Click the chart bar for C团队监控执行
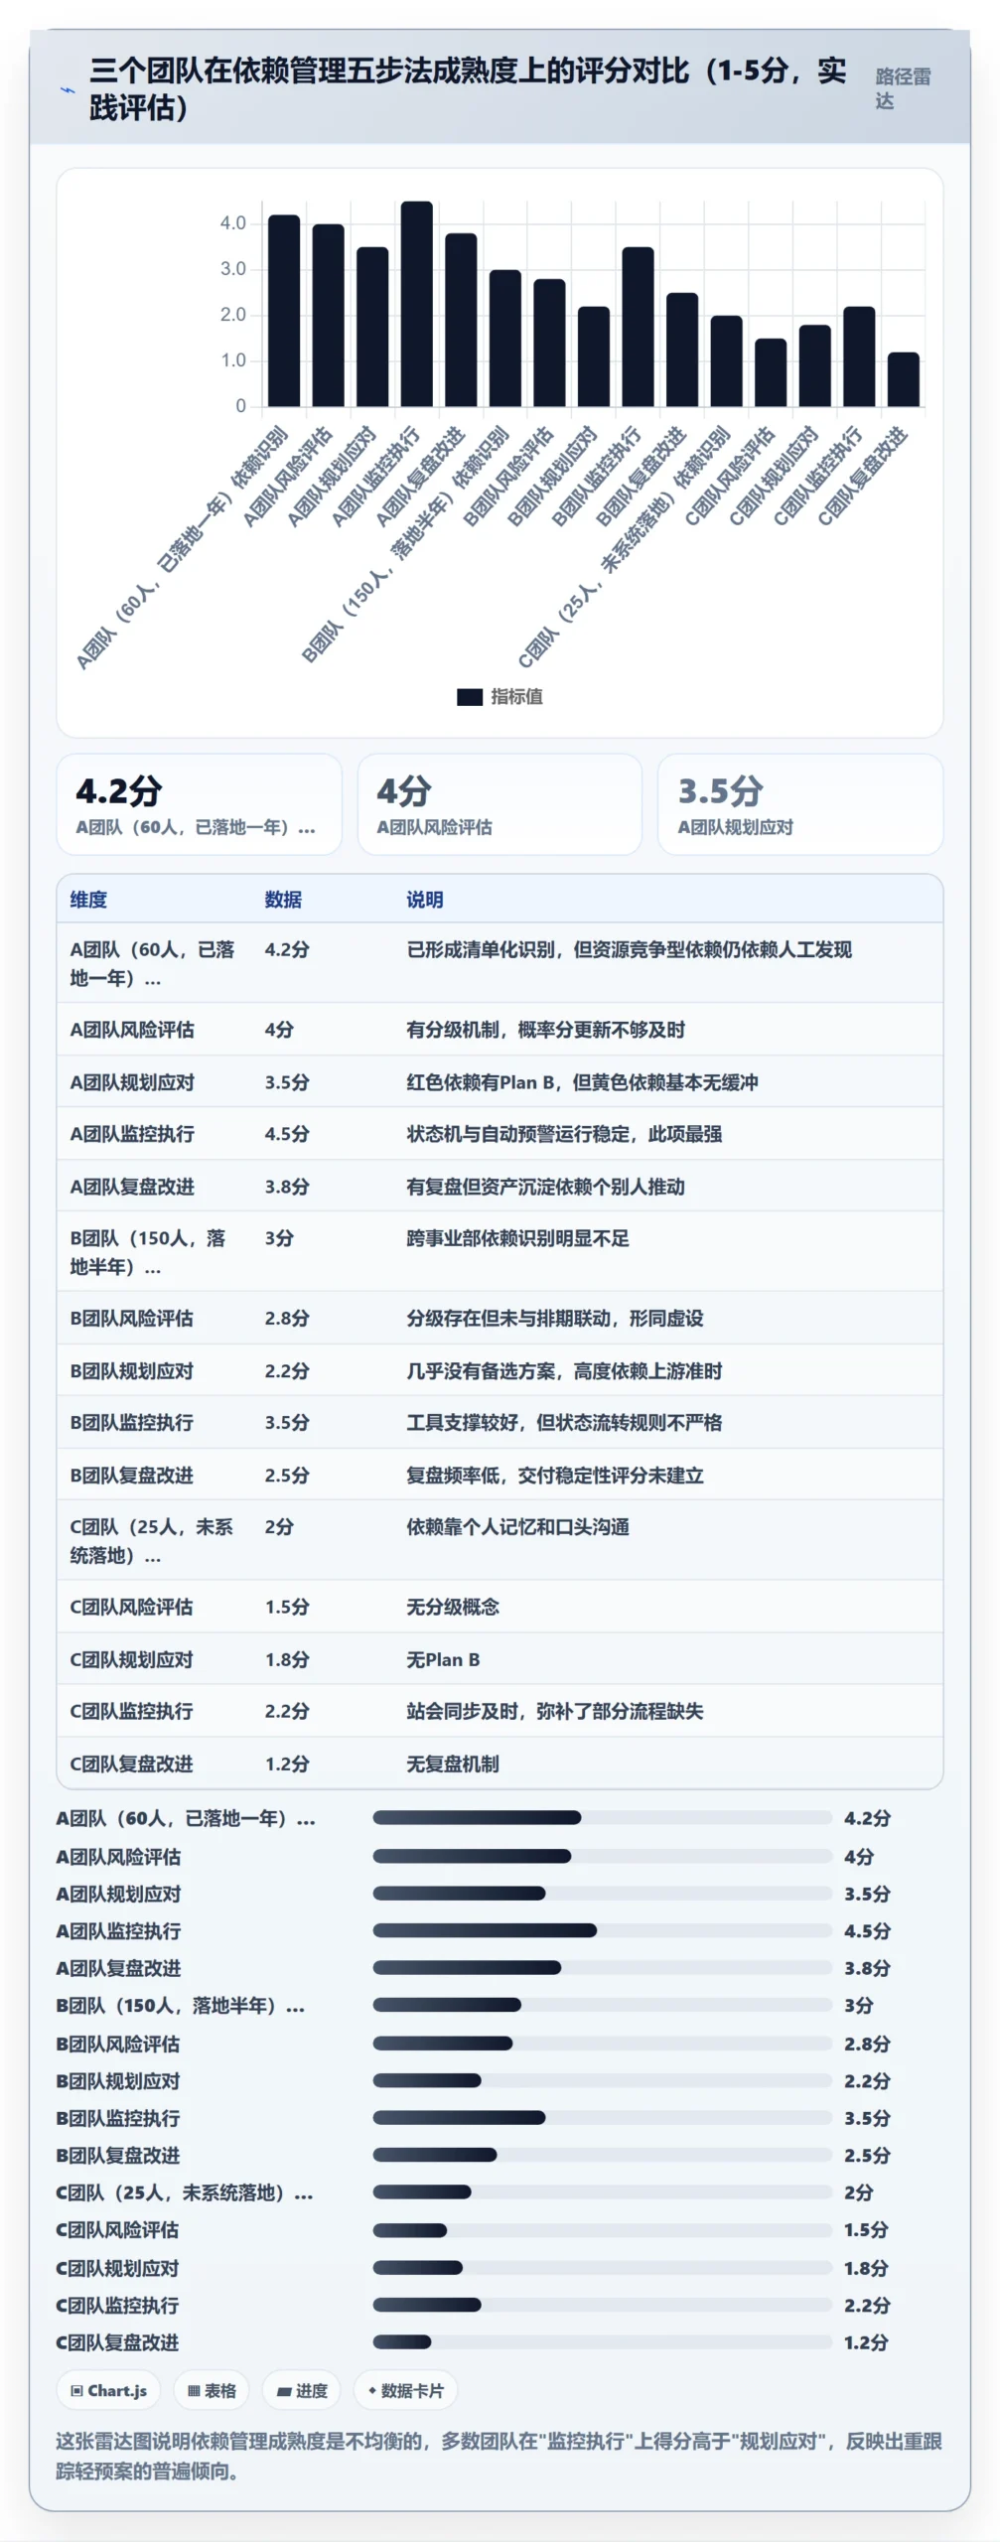 tap(859, 356)
